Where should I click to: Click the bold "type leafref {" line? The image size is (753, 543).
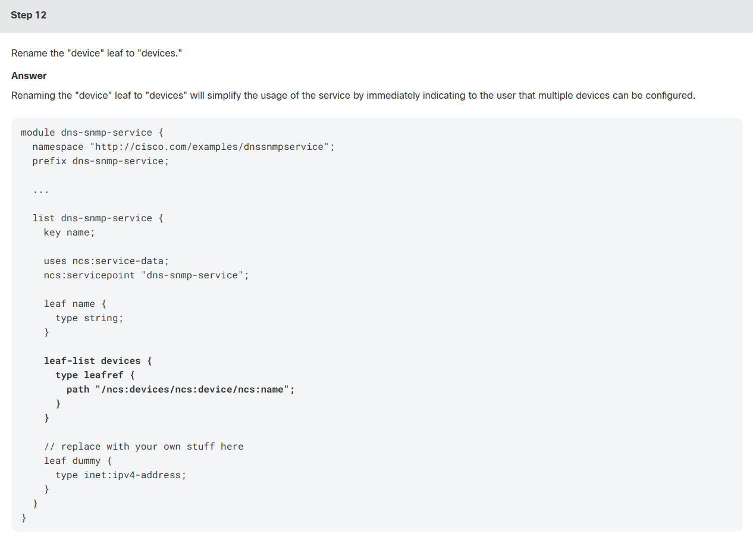[x=95, y=375]
